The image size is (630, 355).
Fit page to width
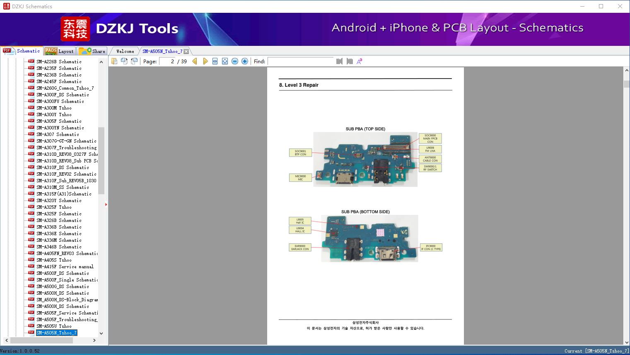tap(215, 61)
